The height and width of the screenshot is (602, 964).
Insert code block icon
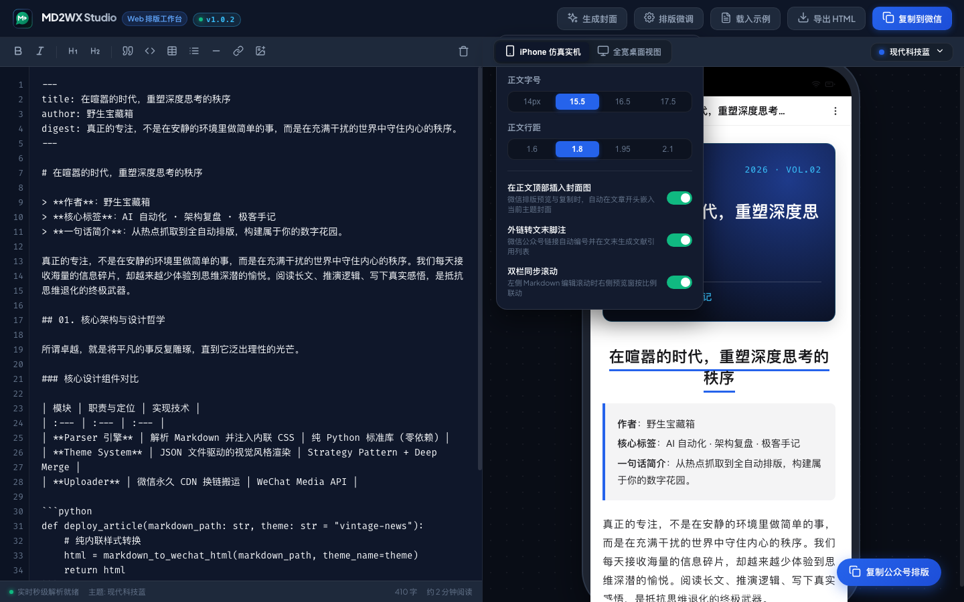150,51
